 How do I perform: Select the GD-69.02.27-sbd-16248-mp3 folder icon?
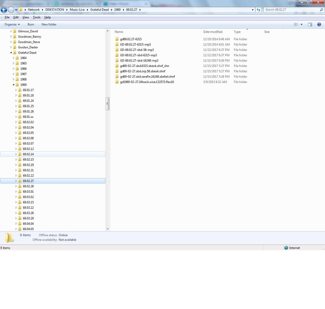(117, 61)
